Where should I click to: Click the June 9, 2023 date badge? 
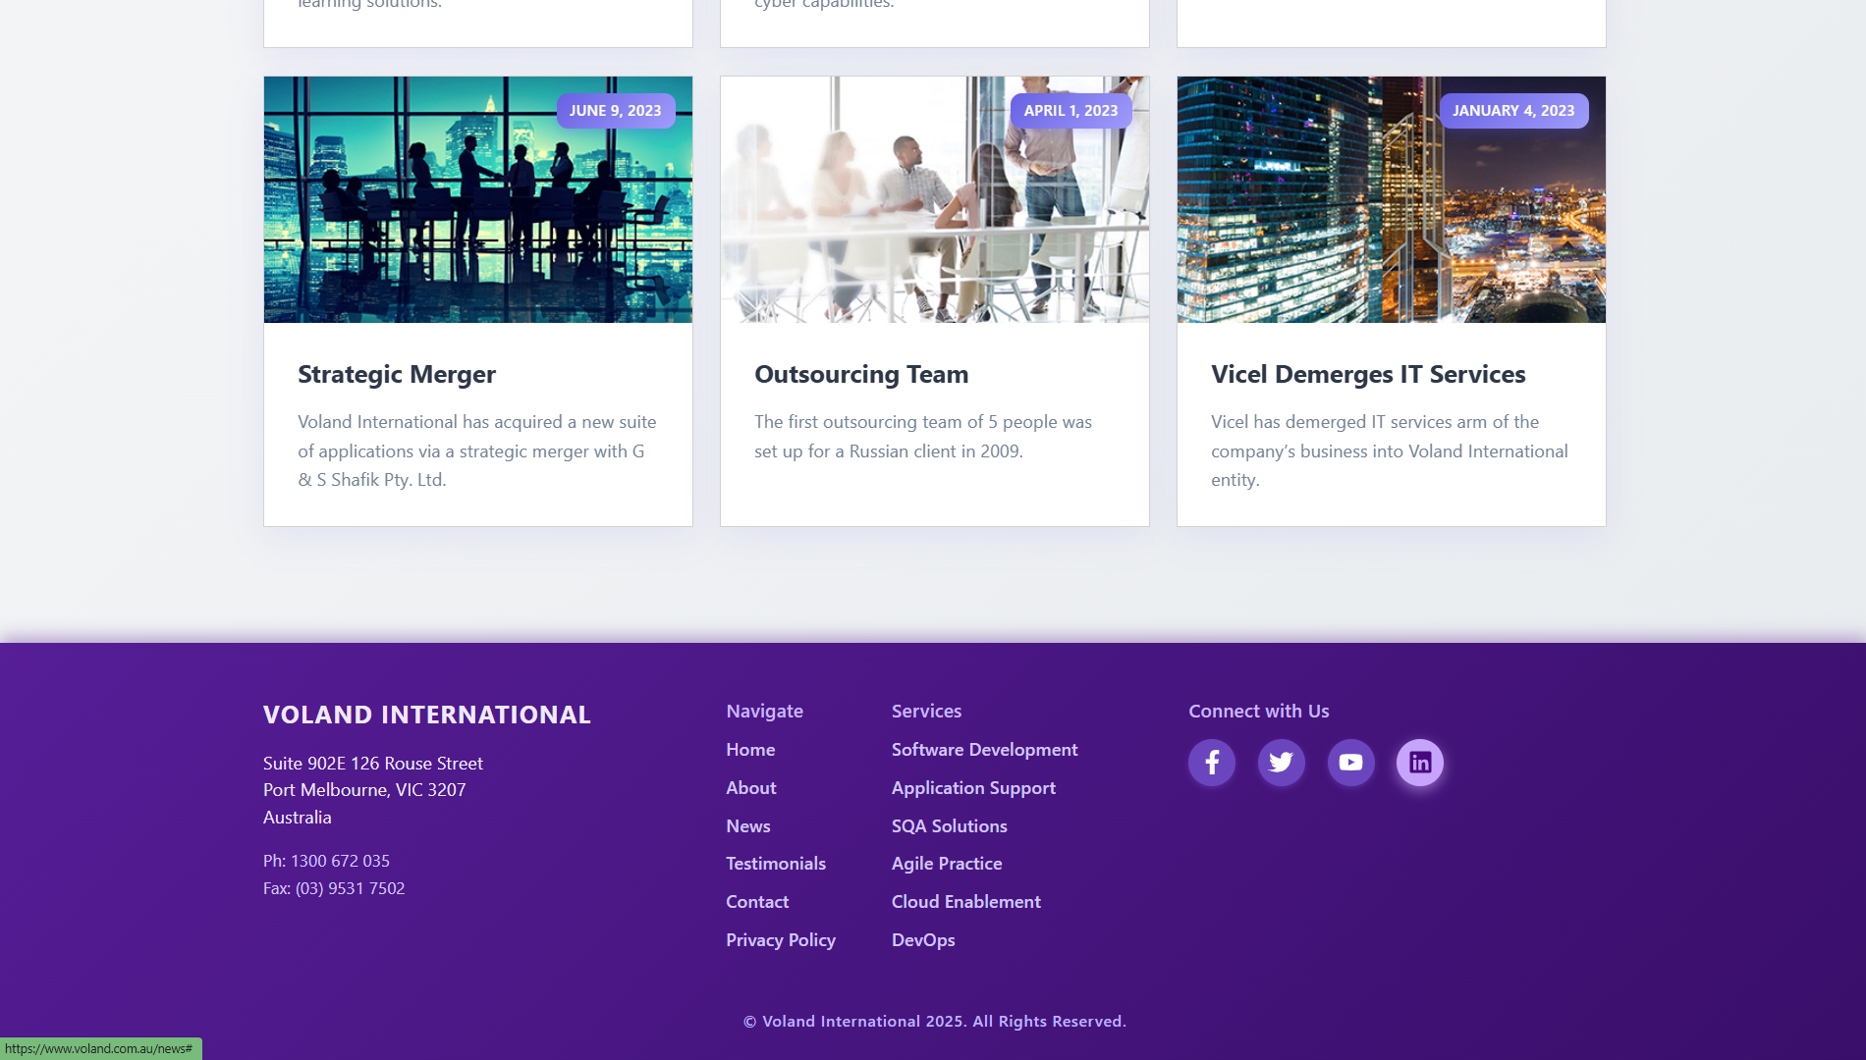[x=616, y=111]
